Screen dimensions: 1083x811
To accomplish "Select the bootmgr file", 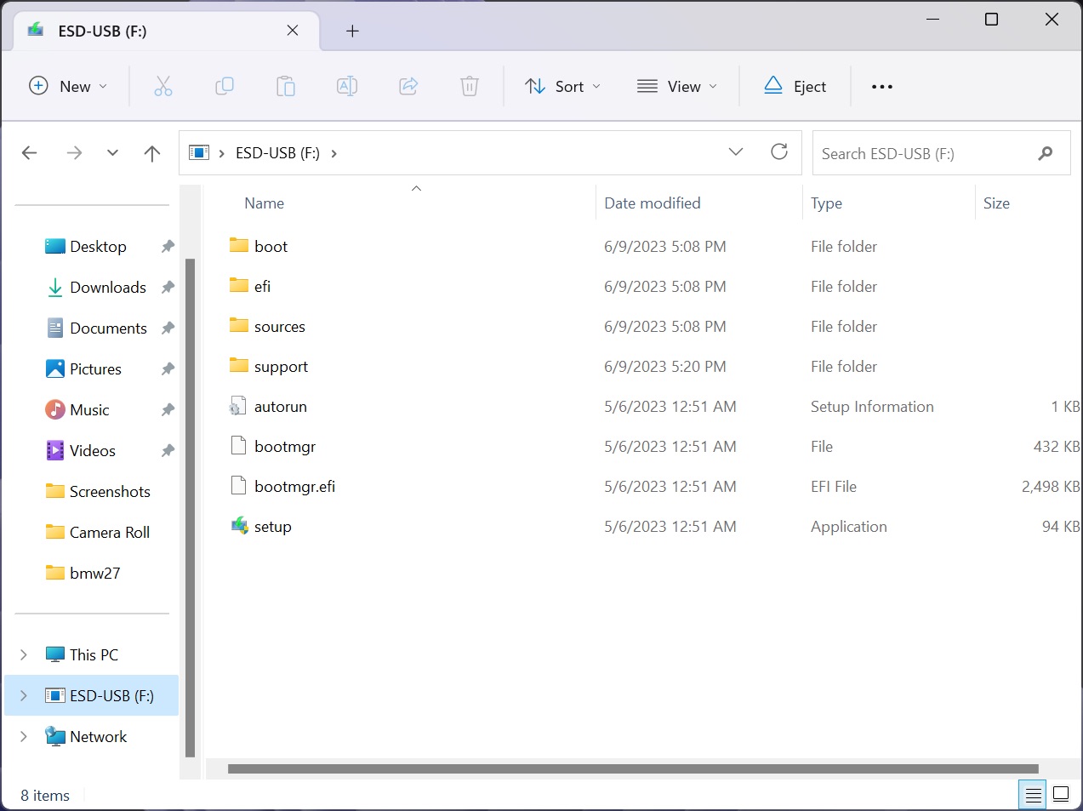I will pyautogui.click(x=285, y=447).
